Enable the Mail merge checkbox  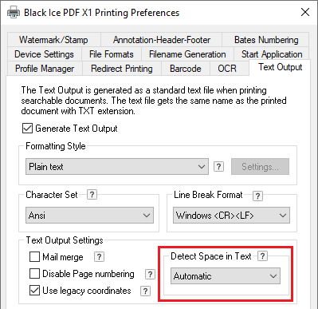[34, 257]
